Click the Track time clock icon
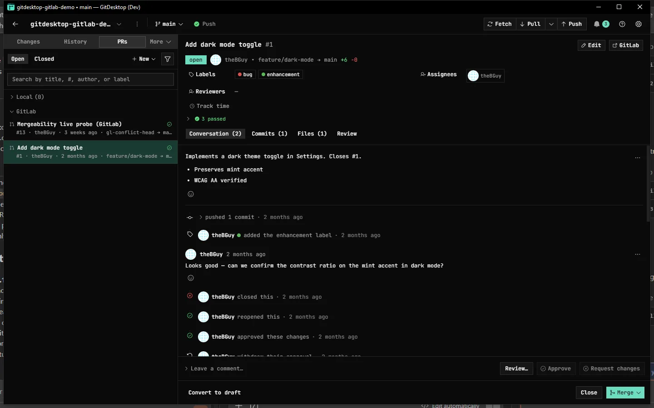This screenshot has height=408, width=654. [x=192, y=106]
